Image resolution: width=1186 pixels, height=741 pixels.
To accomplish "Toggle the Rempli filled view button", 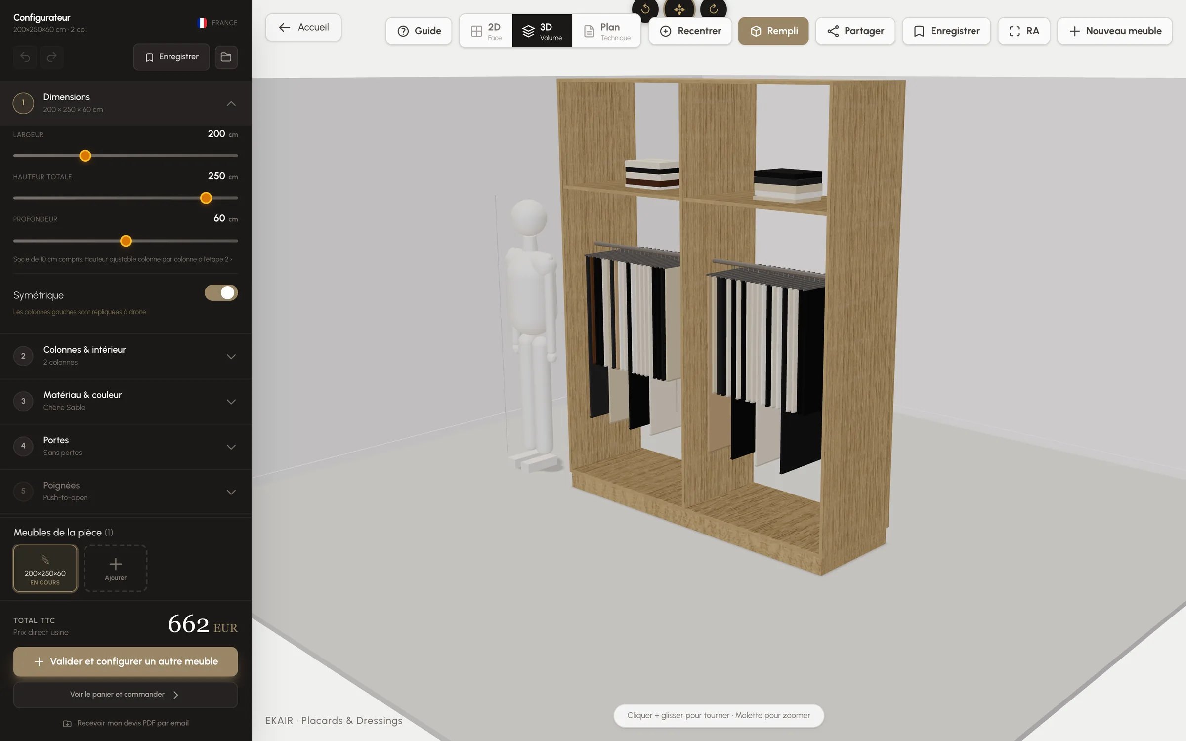I will point(773,31).
